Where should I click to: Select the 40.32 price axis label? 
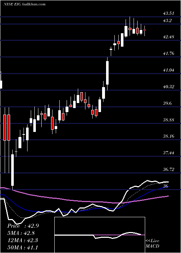169,87
